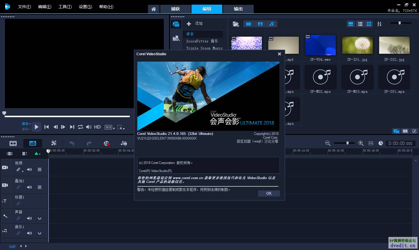This screenshot has width=419, height=250.
Task: Switch to the 输出 output tab
Action: pyautogui.click(x=238, y=9)
